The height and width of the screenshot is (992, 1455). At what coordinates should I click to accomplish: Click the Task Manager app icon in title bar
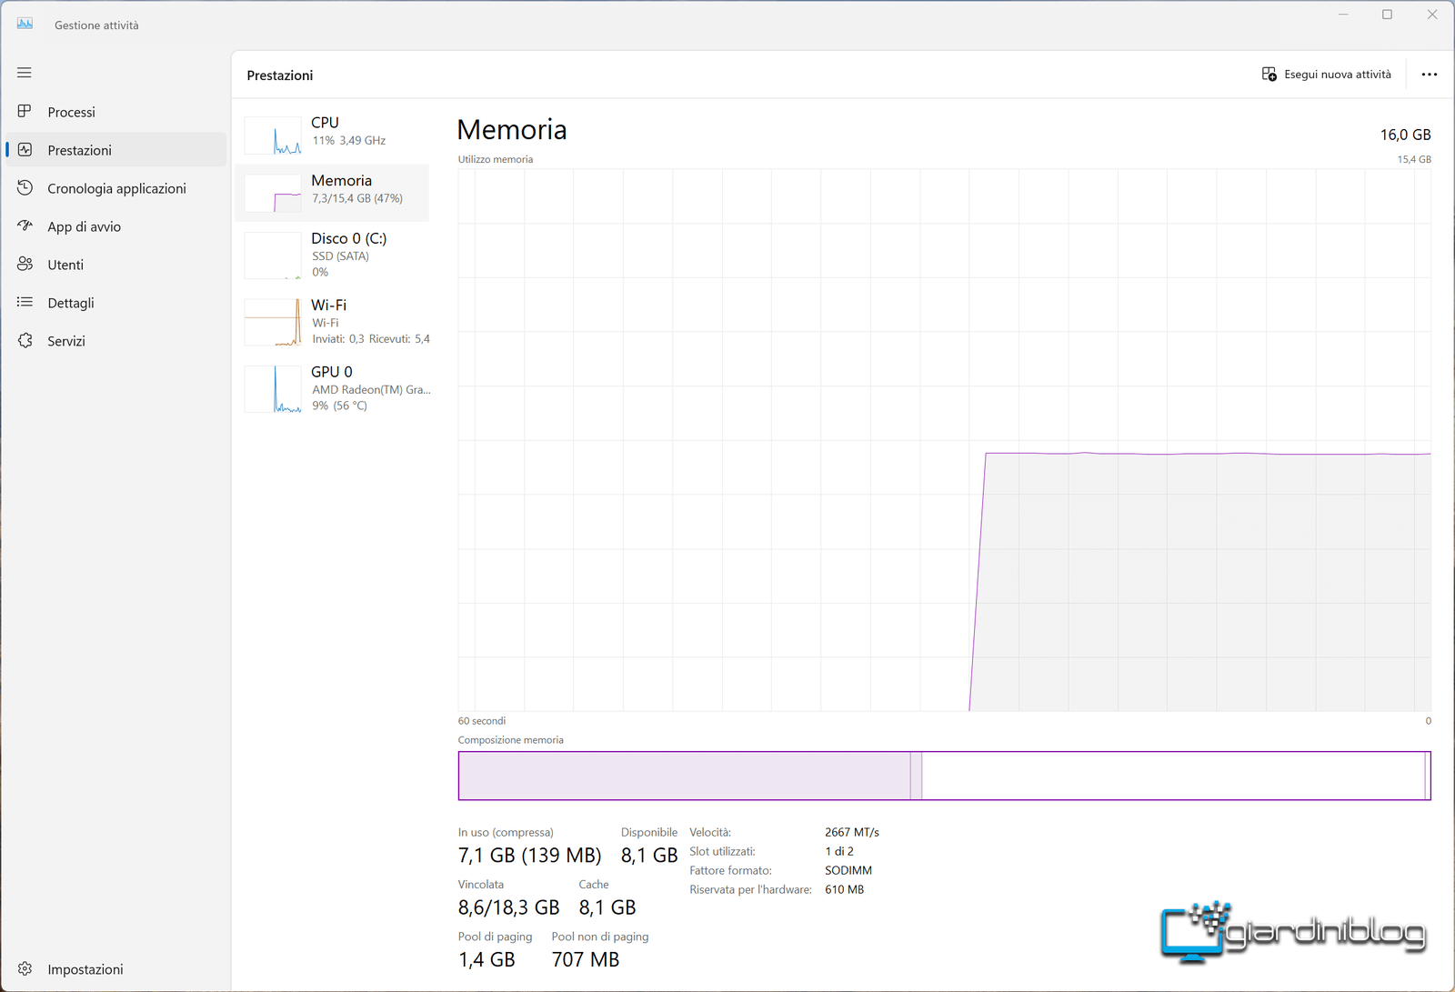pos(25,24)
